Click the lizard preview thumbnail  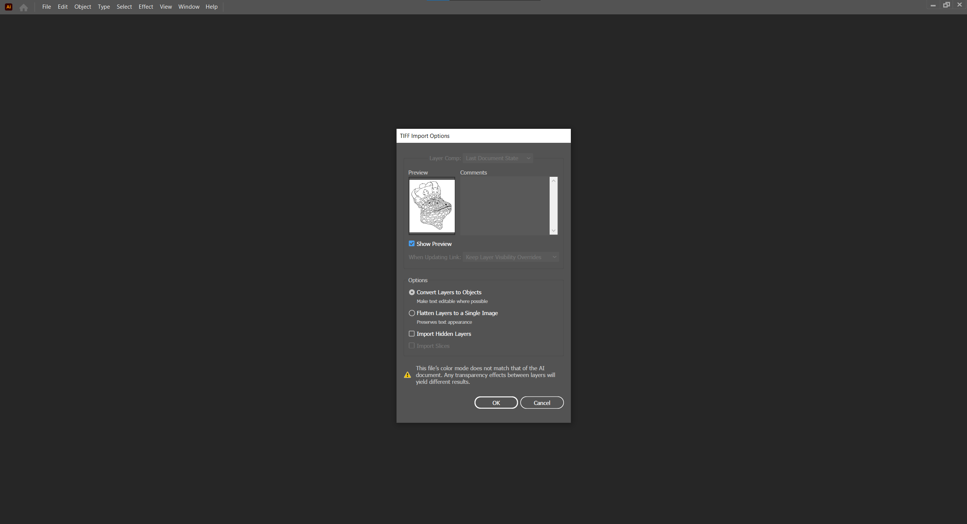[432, 206]
